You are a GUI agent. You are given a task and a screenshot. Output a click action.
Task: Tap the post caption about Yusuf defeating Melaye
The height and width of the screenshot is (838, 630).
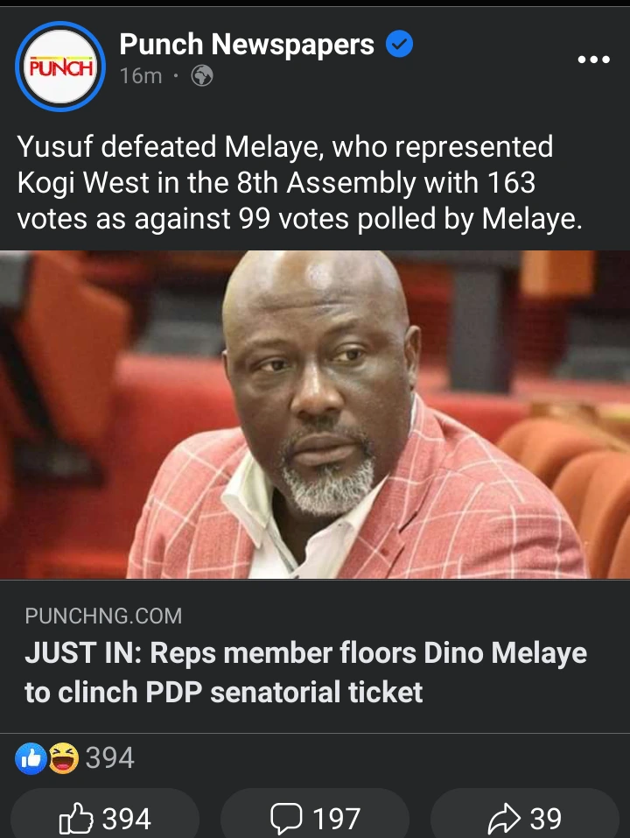299,182
